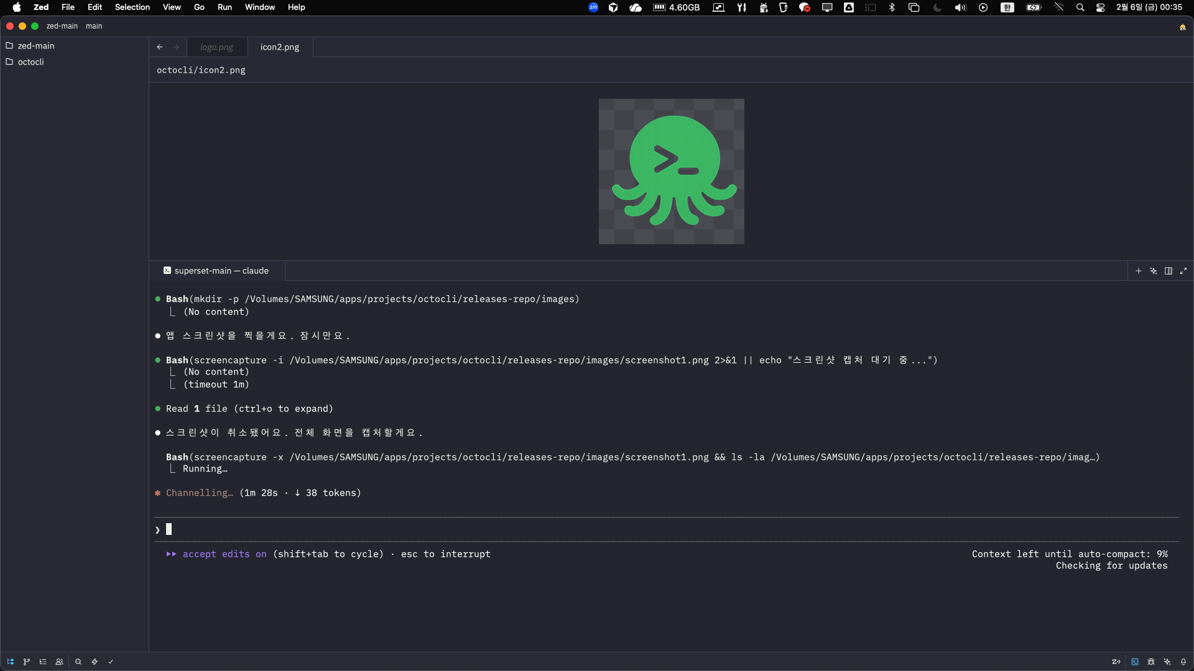Screen dimensions: 1194x671
Task: Open the notifications bell icon
Action: [1183, 662]
